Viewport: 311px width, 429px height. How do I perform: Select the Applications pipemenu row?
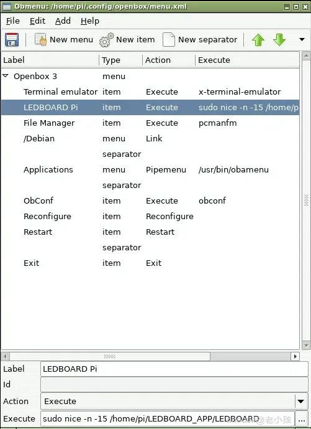(150, 169)
